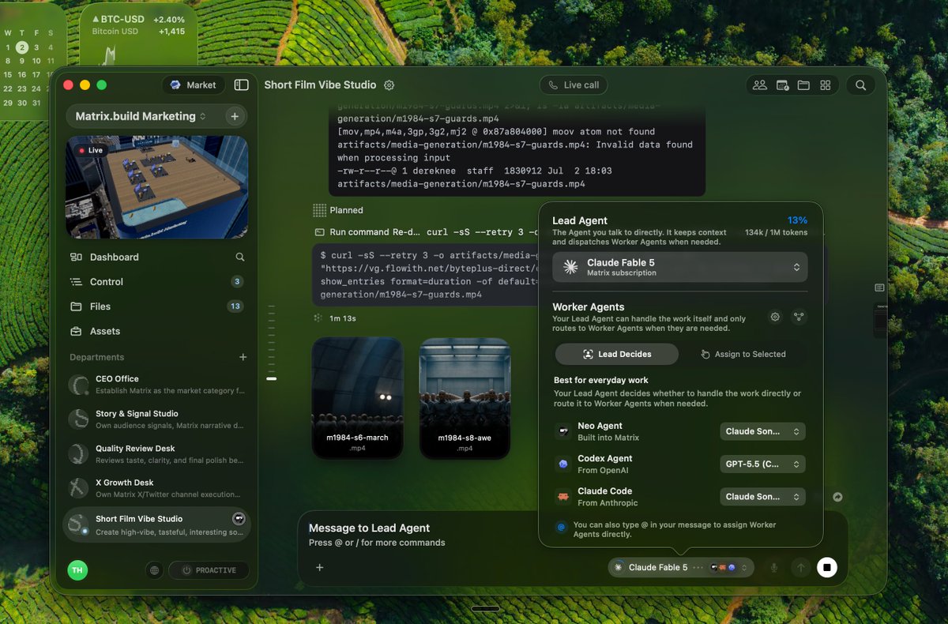948x624 pixels.
Task: Toggle the sidebar panel icon
Action: click(242, 85)
